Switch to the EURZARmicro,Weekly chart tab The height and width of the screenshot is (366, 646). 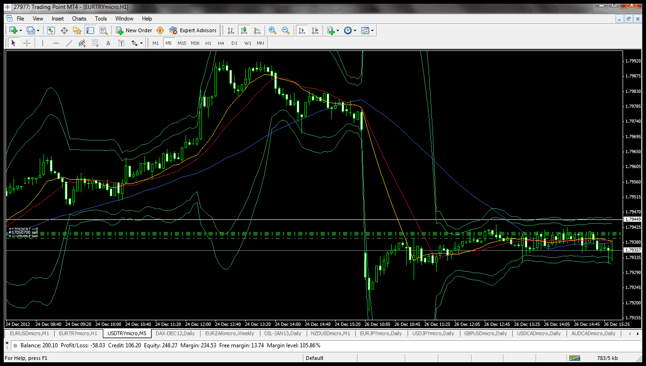230,333
